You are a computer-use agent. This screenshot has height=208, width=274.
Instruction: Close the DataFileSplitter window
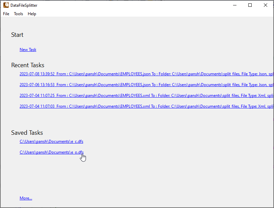[266, 5]
